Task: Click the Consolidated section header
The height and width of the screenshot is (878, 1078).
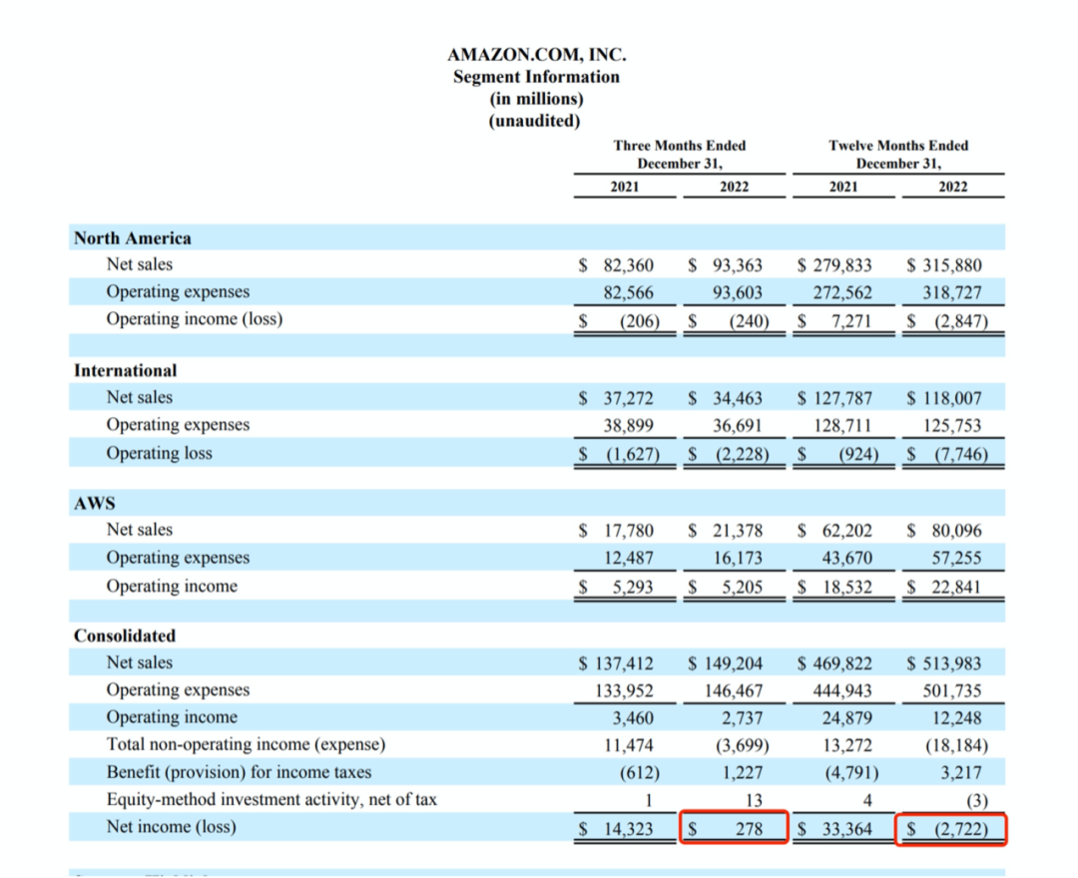Action: (125, 636)
